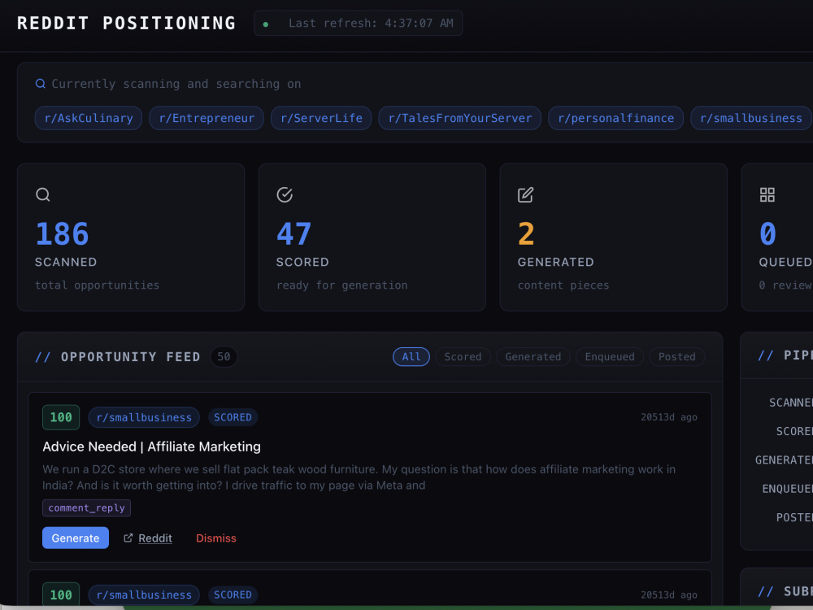Click the r/smallbusiness tag on first post
Viewport: 813px width, 610px height.
click(144, 417)
